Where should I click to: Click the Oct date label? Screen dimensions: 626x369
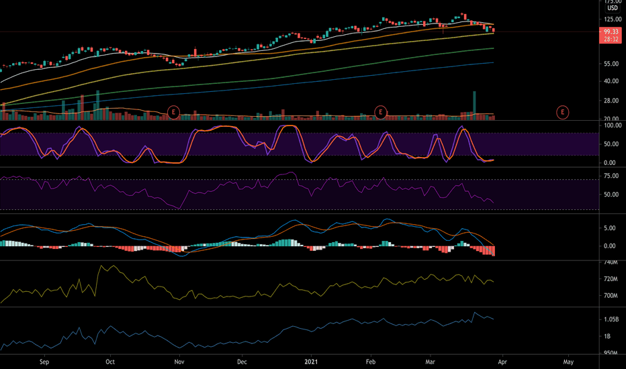click(110, 362)
